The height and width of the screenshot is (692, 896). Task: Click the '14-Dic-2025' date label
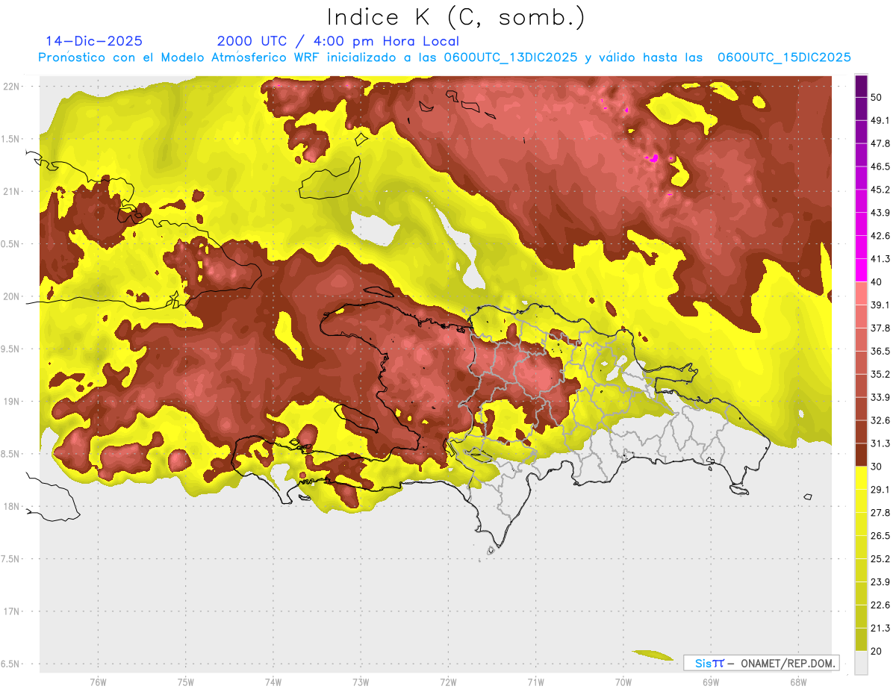[x=94, y=41]
